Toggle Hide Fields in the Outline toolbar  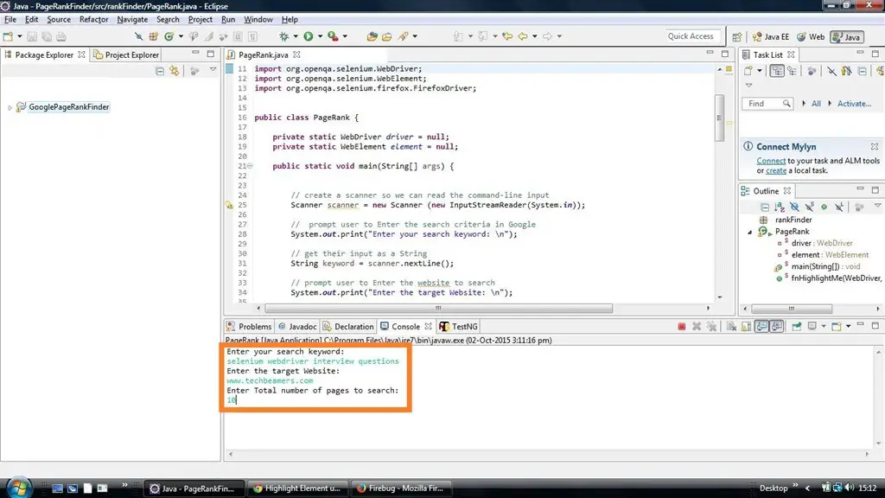794,207
